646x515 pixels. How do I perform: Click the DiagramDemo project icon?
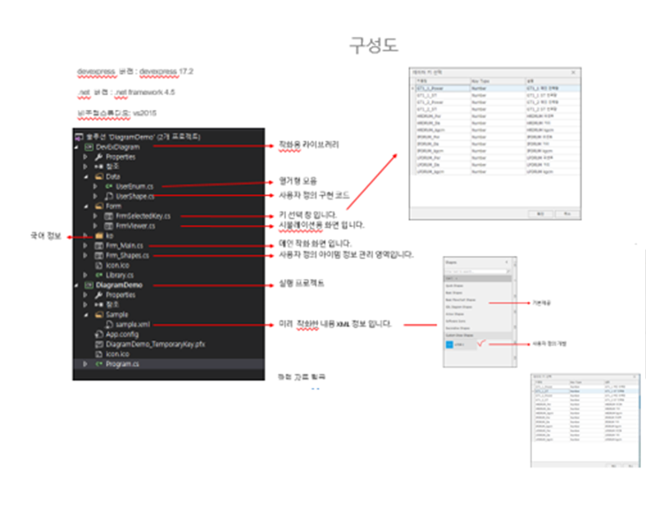pos(89,285)
